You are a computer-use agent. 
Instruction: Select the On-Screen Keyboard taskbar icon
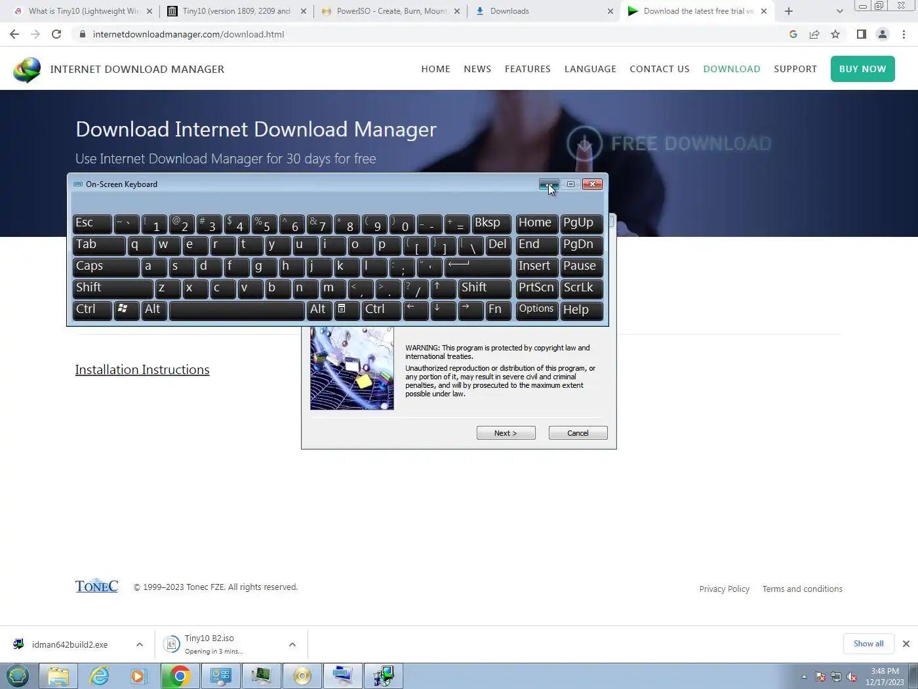pyautogui.click(x=342, y=676)
